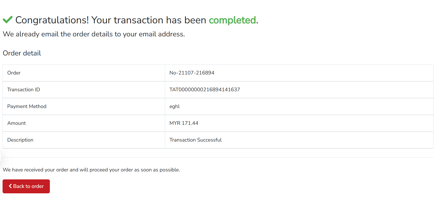438x201 pixels.
Task: Click the amount MYR 171.44
Action: pyautogui.click(x=184, y=123)
